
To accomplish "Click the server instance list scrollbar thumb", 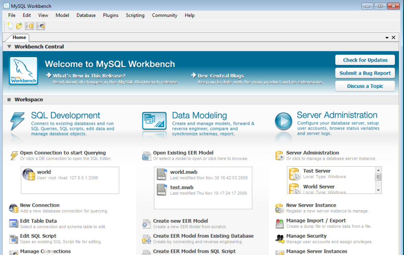I will click(378, 177).
